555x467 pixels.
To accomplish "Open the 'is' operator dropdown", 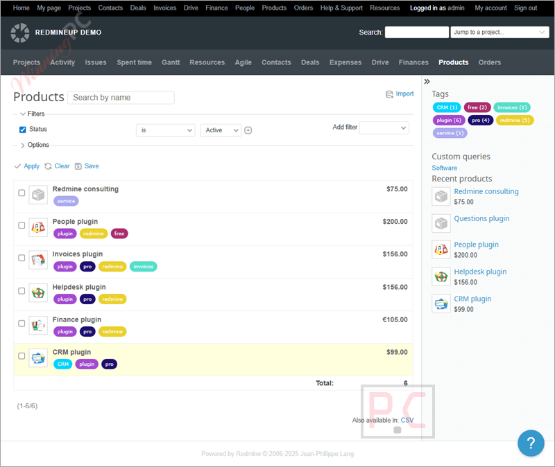I will (166, 130).
